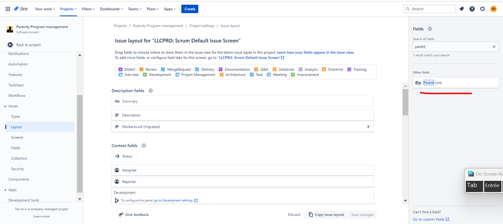This screenshot has width=503, height=224.
Task: Click the Context fields info icon
Action: [144, 145]
